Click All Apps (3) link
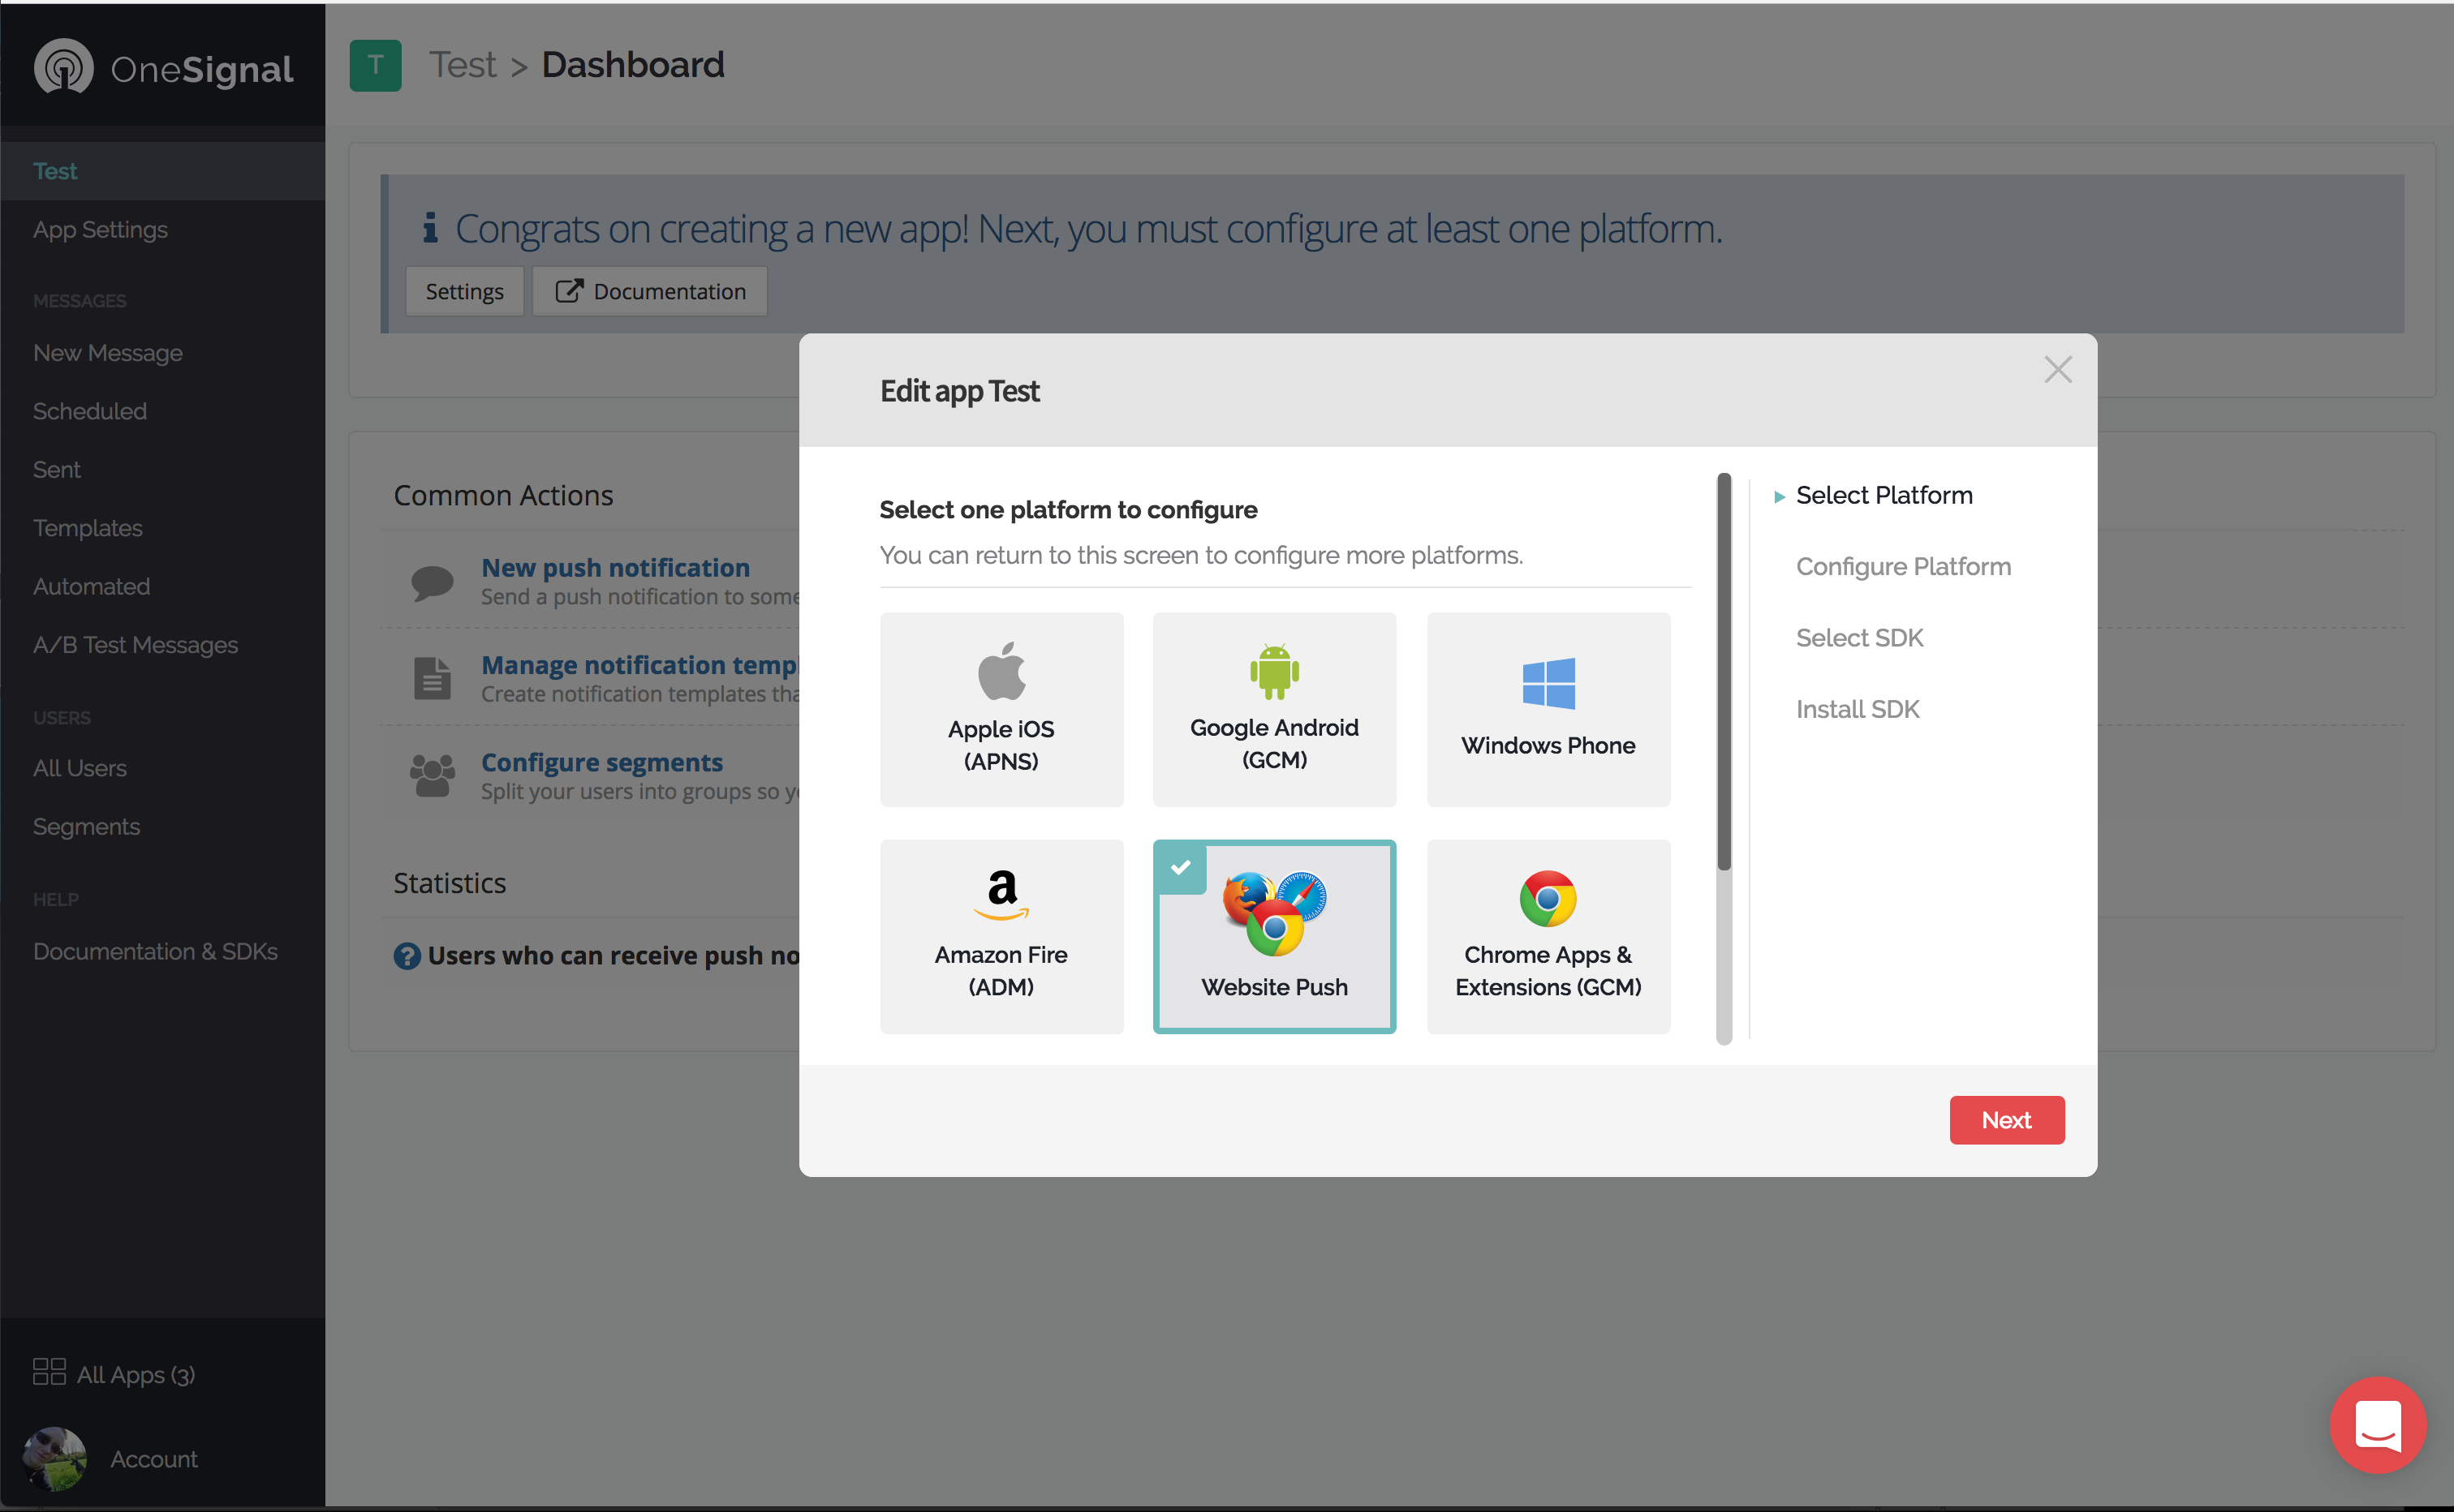The width and height of the screenshot is (2454, 1512). click(x=135, y=1374)
